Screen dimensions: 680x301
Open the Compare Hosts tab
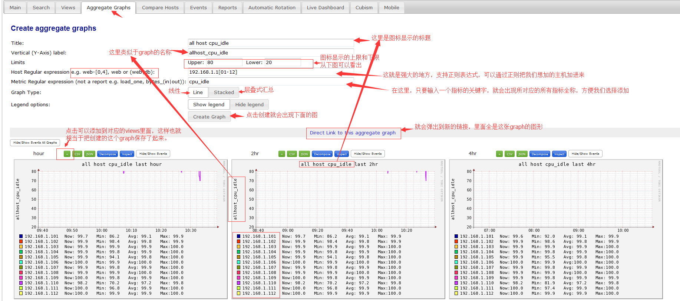(160, 7)
